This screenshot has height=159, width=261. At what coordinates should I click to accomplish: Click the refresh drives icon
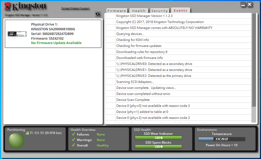(98, 14)
